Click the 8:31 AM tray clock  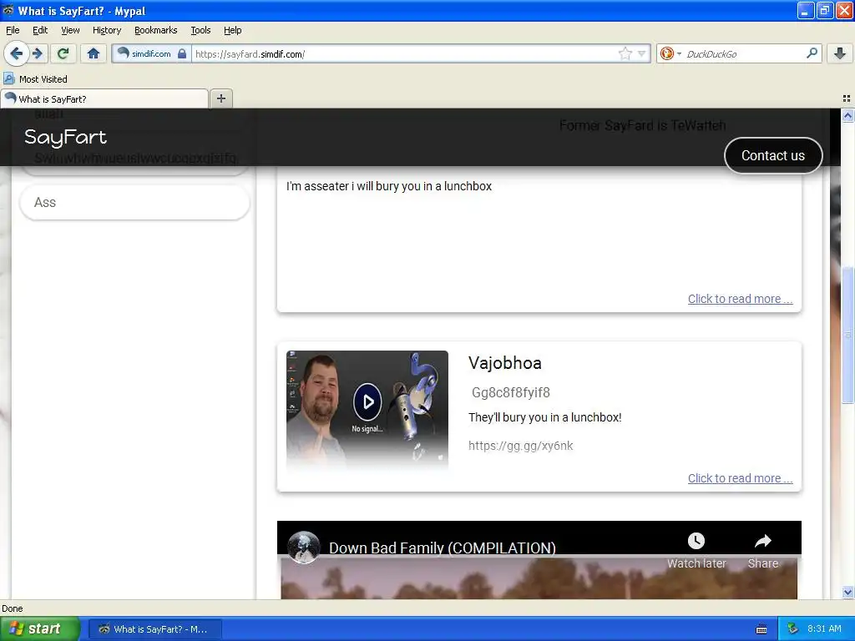click(824, 628)
